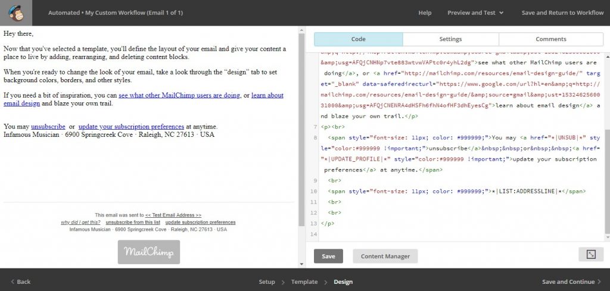Click the preview pane scroll-down arrow
Screen dimensions: 610x291
tap(301, 264)
